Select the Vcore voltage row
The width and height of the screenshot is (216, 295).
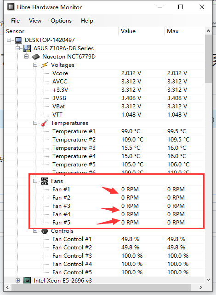click(104, 73)
